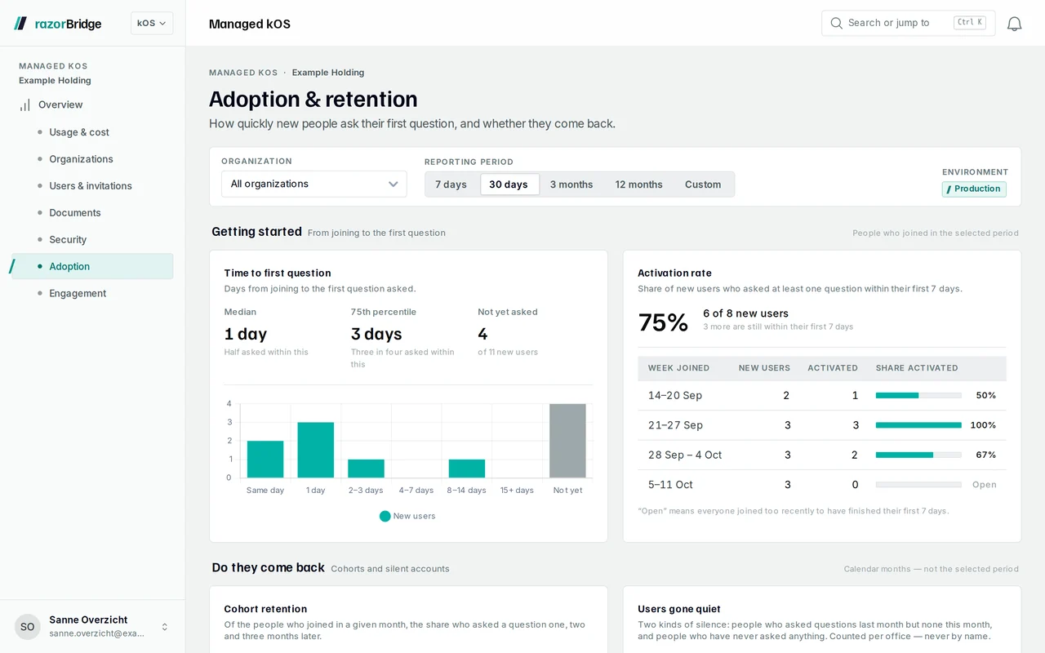Screen dimensions: 1045x653
Task: Select the 30 days reporting period
Action: pos(509,184)
